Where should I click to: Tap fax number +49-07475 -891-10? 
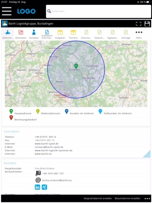[45, 140]
